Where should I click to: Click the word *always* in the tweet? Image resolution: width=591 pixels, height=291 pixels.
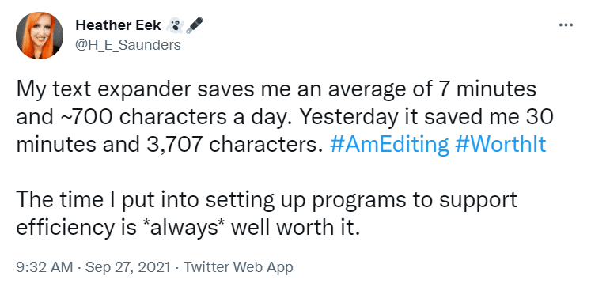pos(184,229)
